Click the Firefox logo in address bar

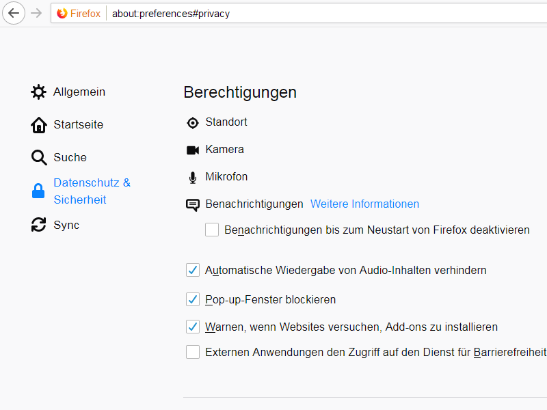(x=62, y=13)
